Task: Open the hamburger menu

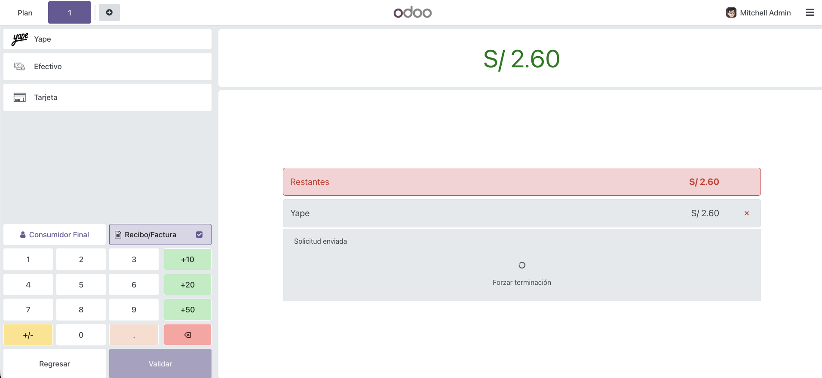Action: pyautogui.click(x=810, y=12)
